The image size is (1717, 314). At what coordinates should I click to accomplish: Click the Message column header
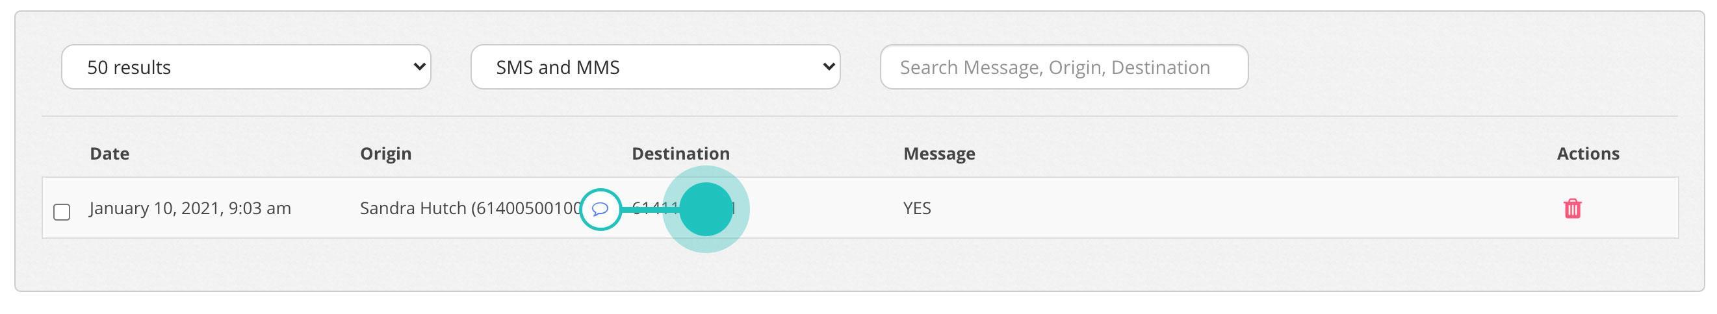pyautogui.click(x=938, y=154)
